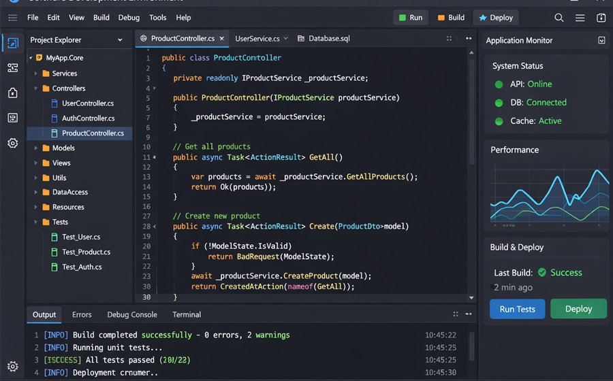Expand the Resources folder arrow
This screenshot has width=613, height=381.
point(35,207)
